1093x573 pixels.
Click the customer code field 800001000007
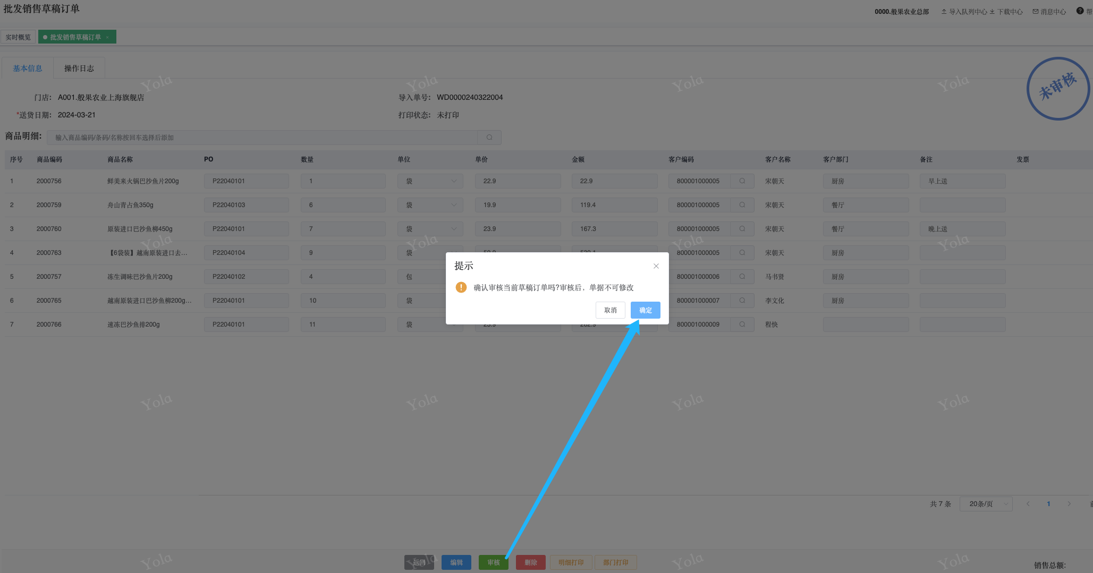point(700,301)
